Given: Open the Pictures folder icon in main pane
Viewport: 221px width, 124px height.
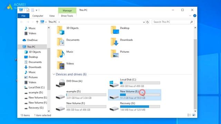Looking at the screenshot, I should tap(115, 54).
